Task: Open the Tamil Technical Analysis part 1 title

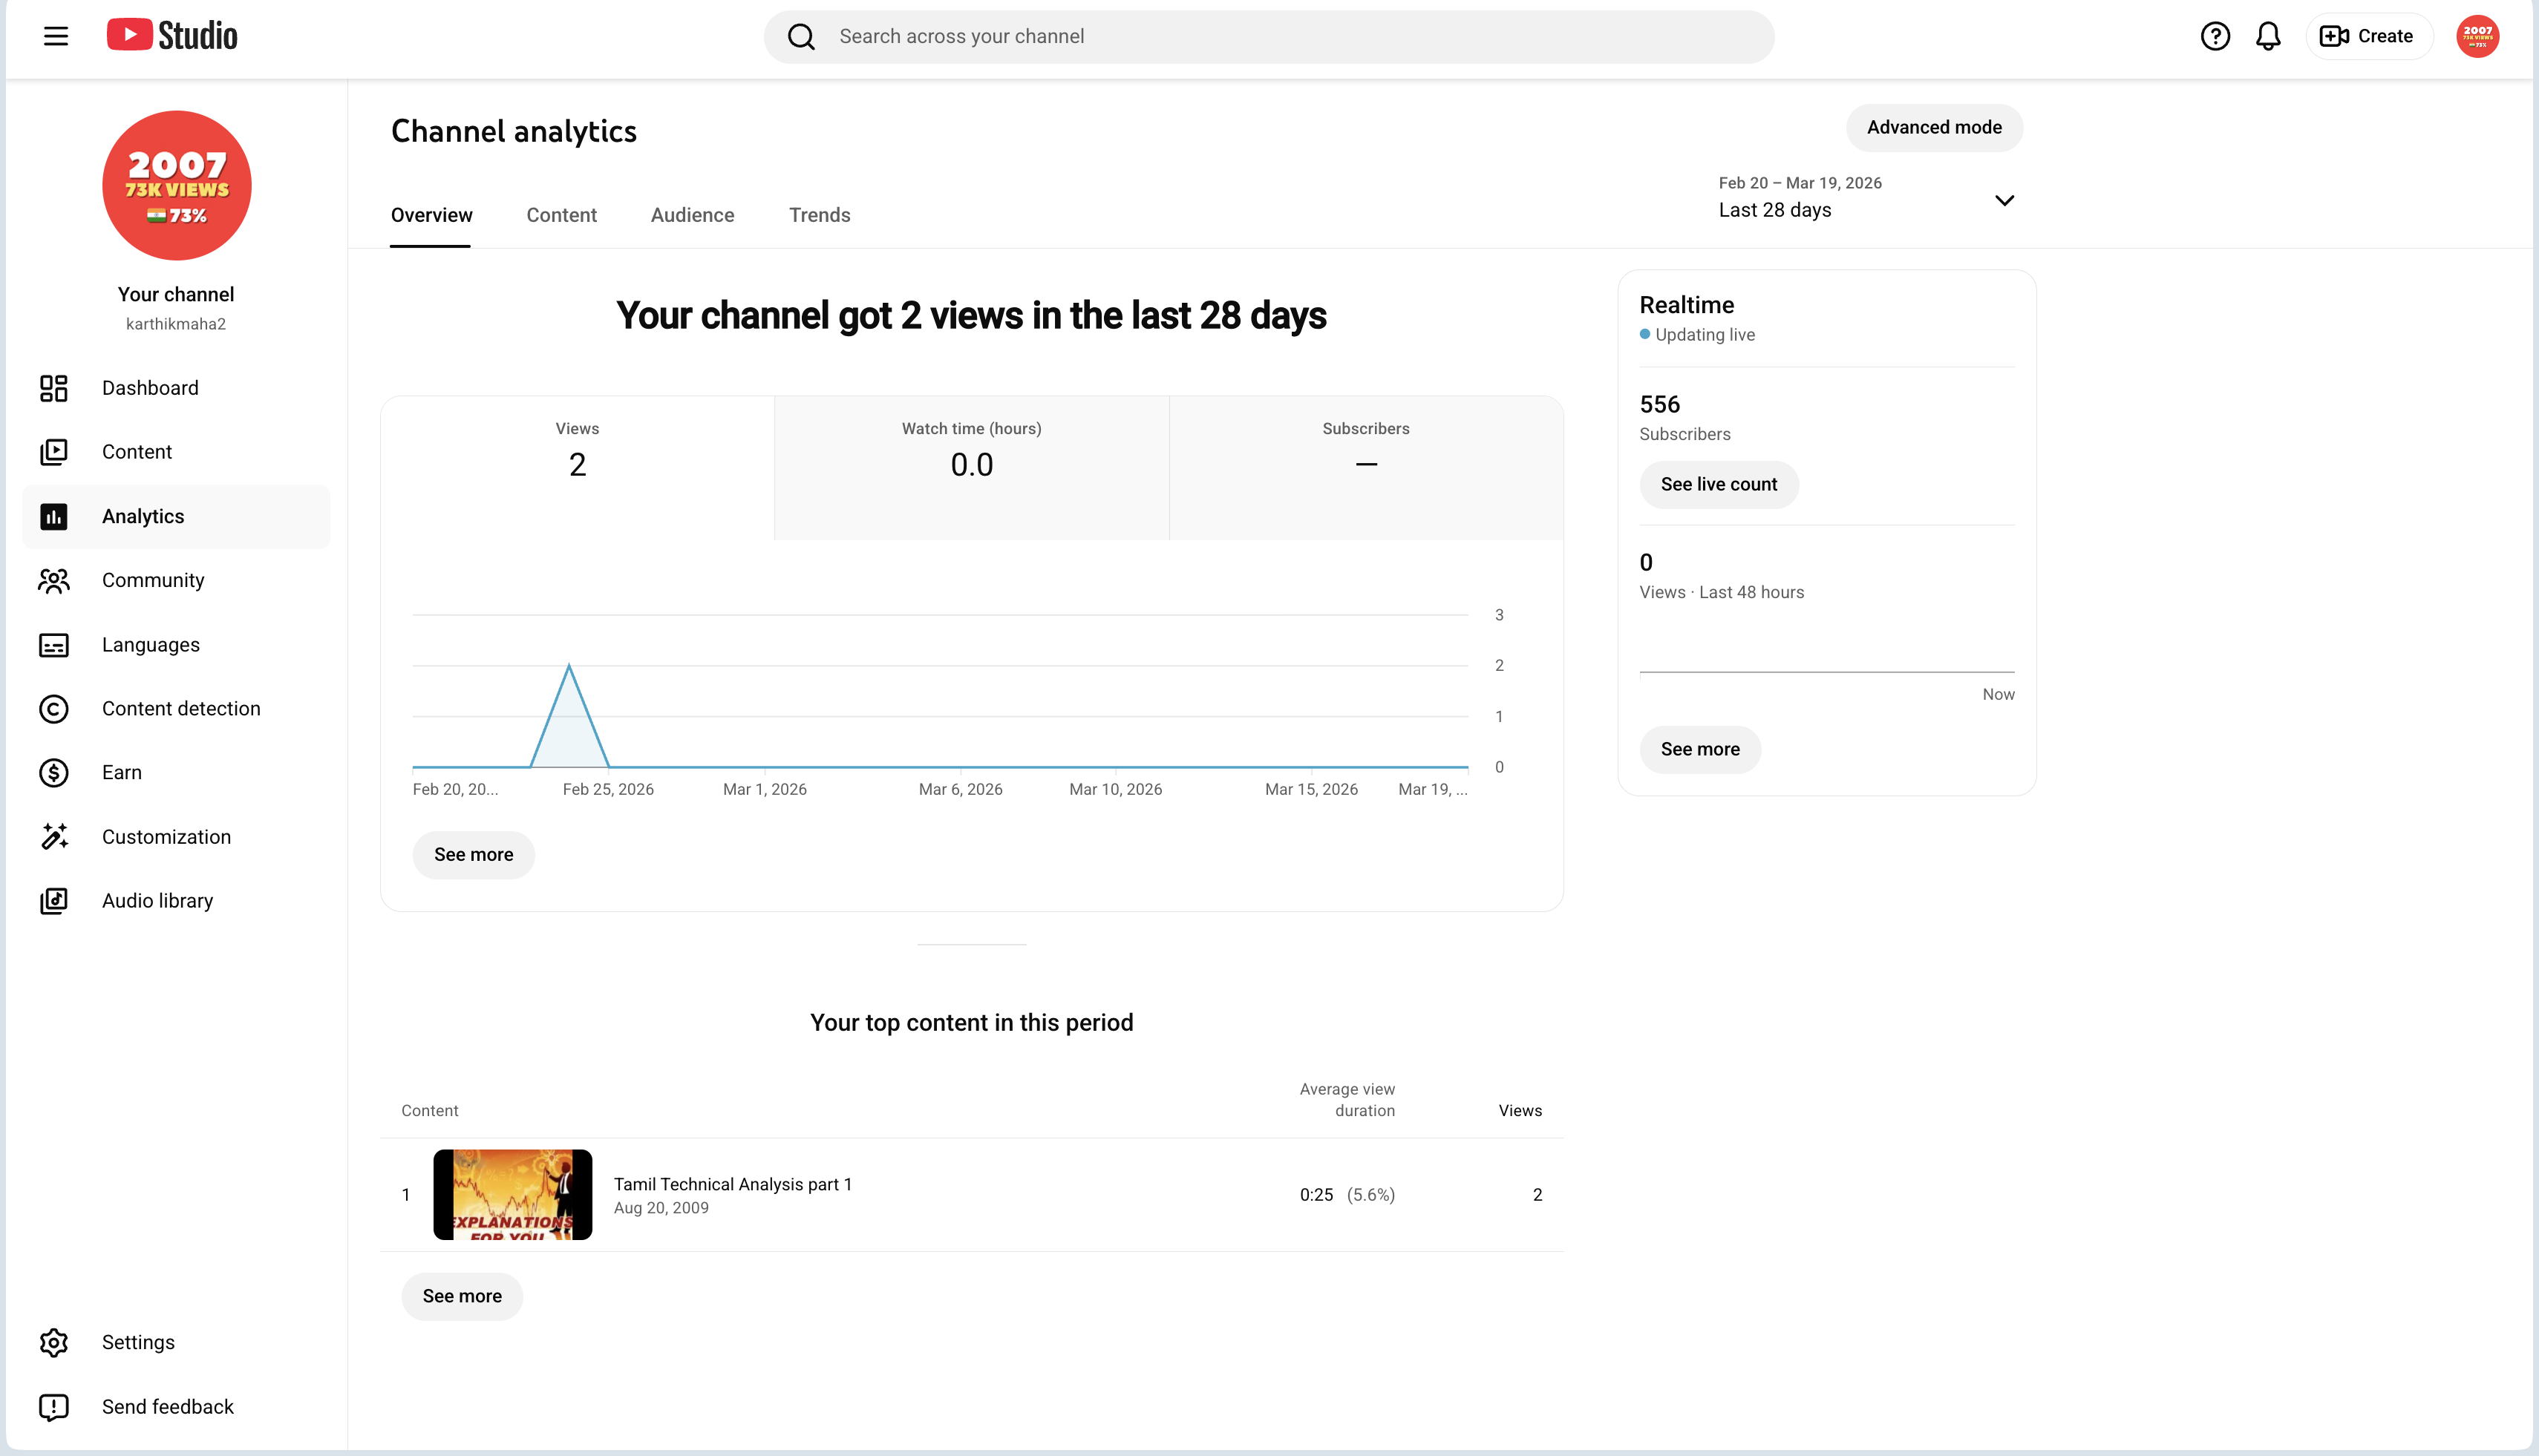Action: [x=732, y=1184]
